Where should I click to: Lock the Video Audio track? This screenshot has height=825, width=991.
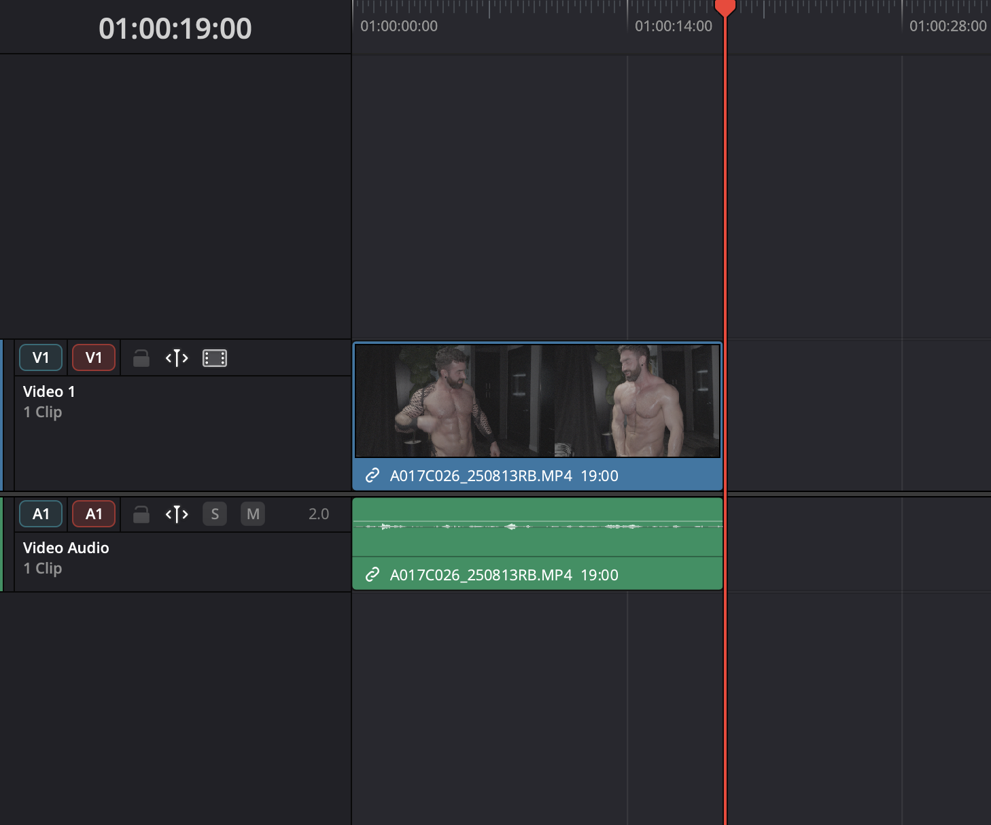(141, 514)
